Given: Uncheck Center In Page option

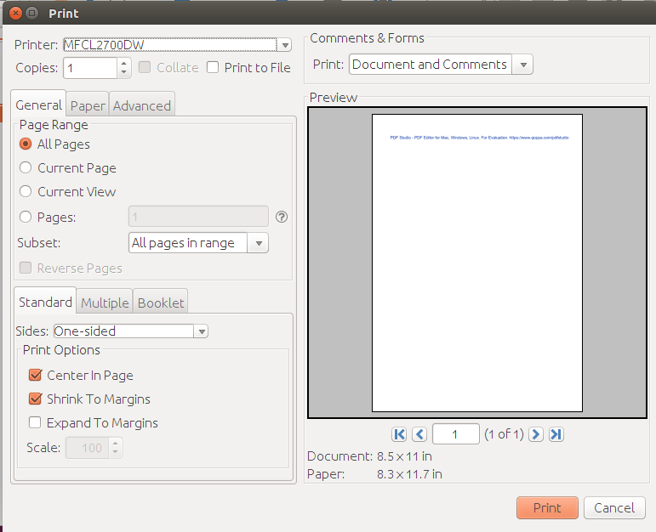Looking at the screenshot, I should tap(35, 375).
